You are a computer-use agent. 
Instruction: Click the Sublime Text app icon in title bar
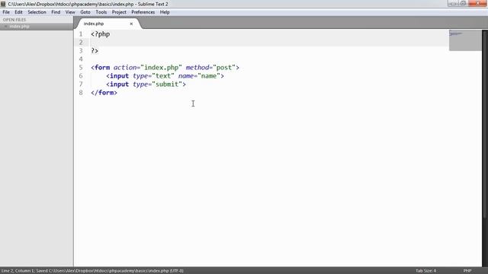3,4
